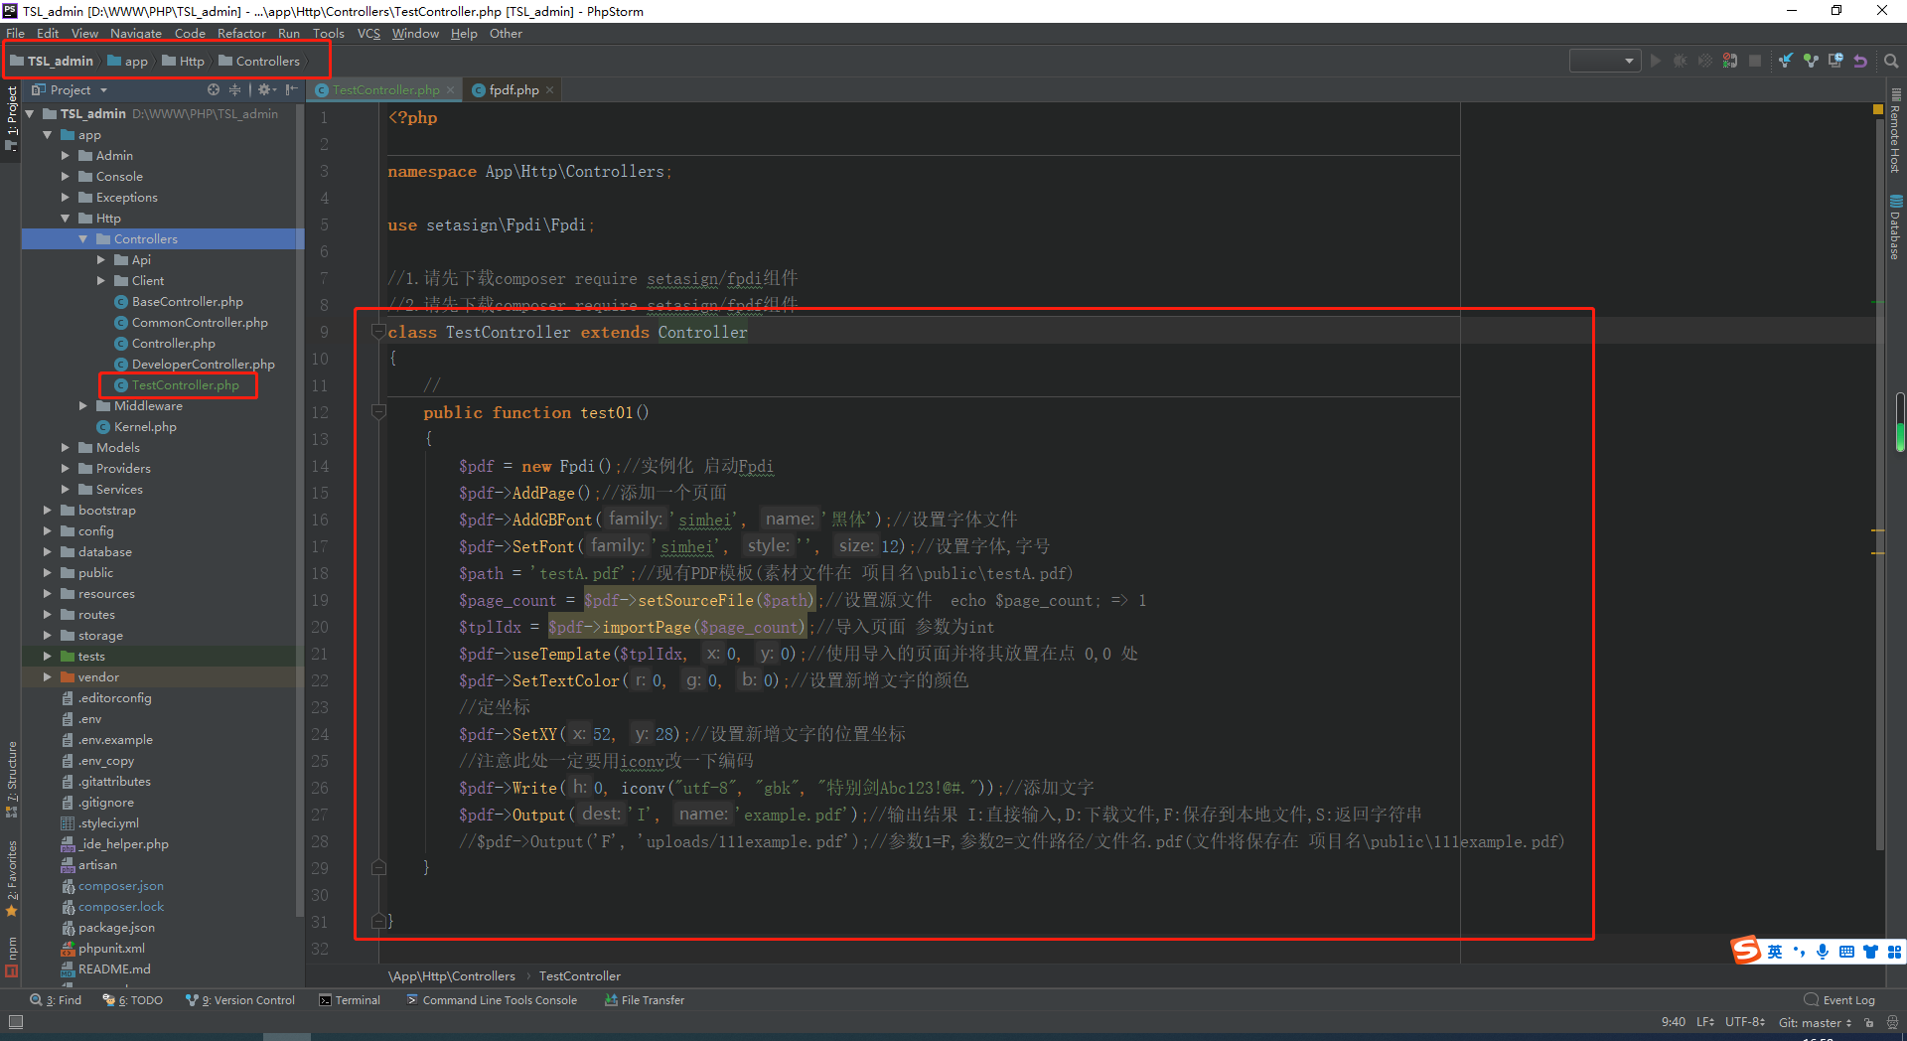
Task: Click the Rollback purple arrow icon
Action: [1860, 61]
